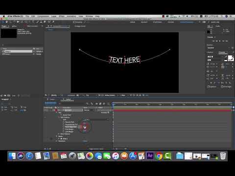Click the After Effects icon in the Dock
Screen dimensions: 235x176
150,156
